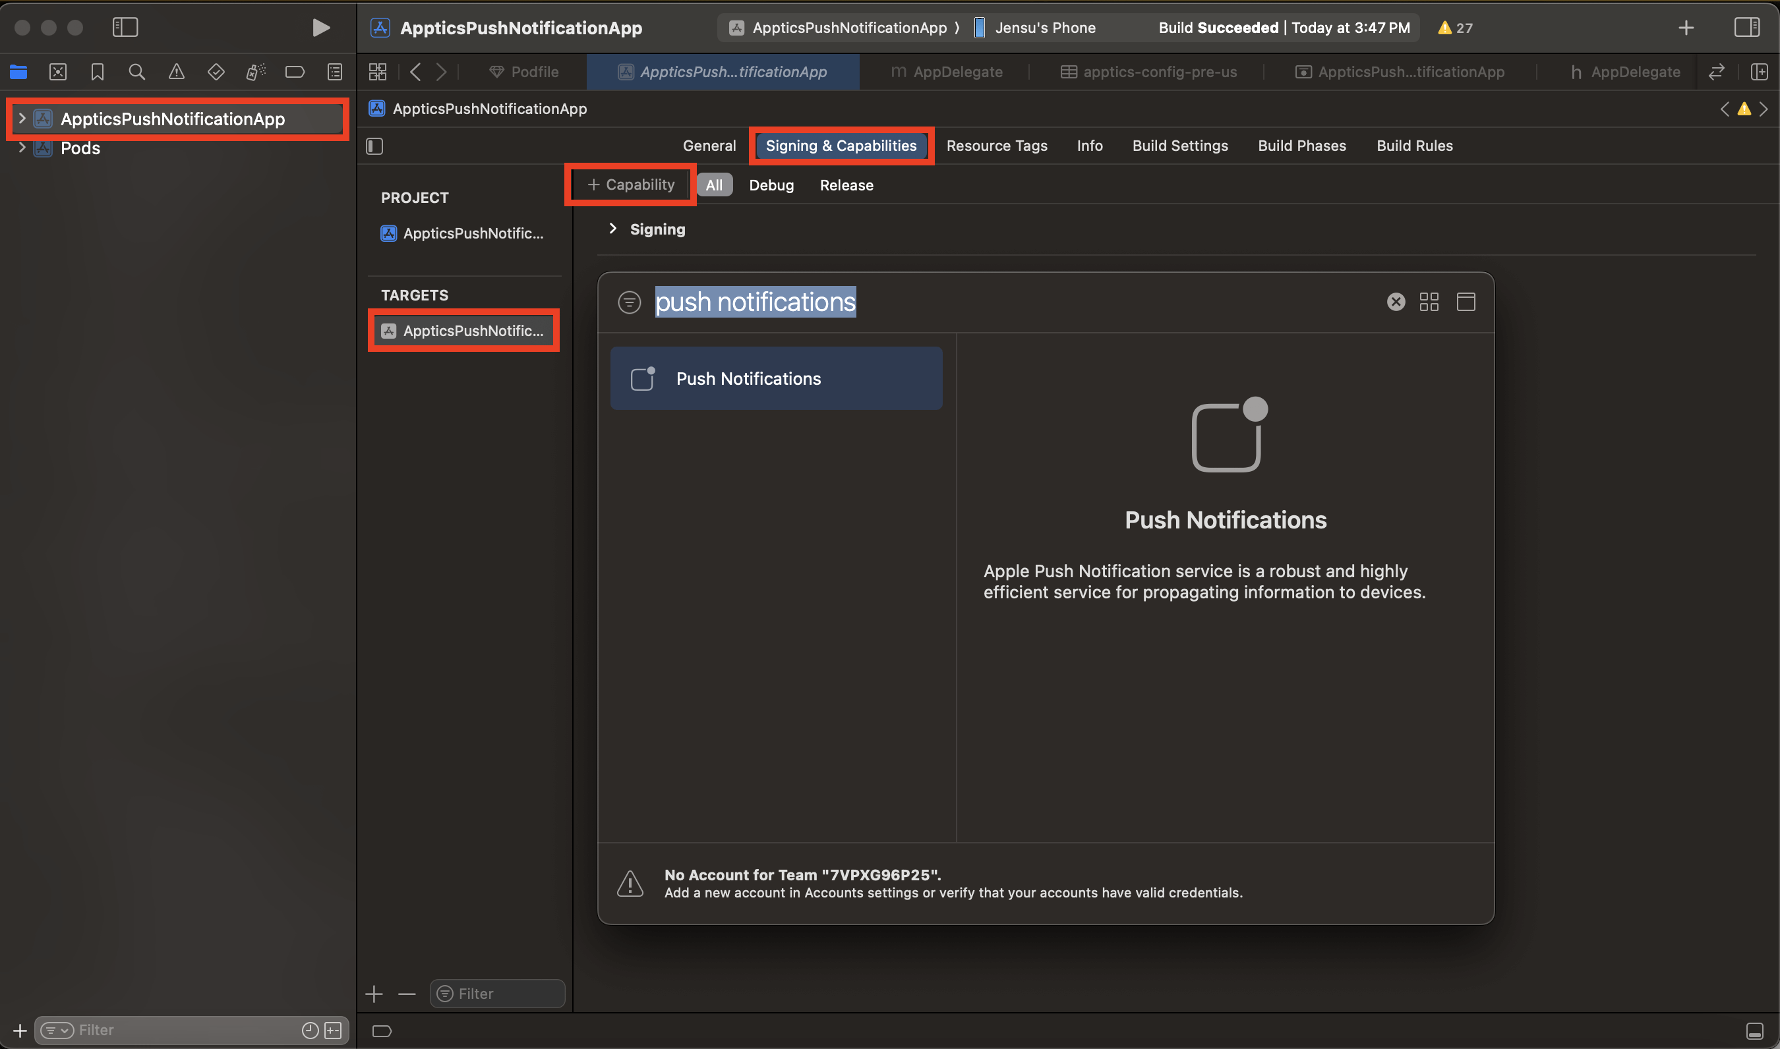Open the Issue navigator warning icon

point(176,71)
